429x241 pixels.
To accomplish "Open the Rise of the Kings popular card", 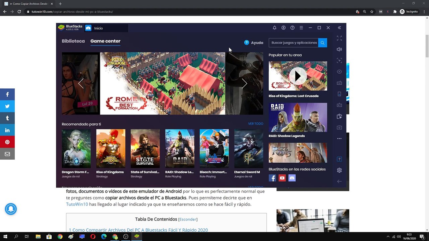I will pos(298,153).
